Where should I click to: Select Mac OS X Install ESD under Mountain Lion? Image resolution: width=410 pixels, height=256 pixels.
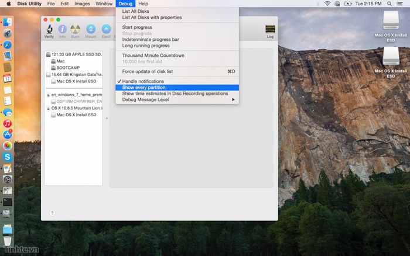click(x=74, y=115)
